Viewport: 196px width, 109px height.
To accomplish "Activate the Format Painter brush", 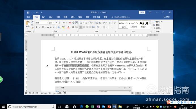I will [x=32, y=28].
